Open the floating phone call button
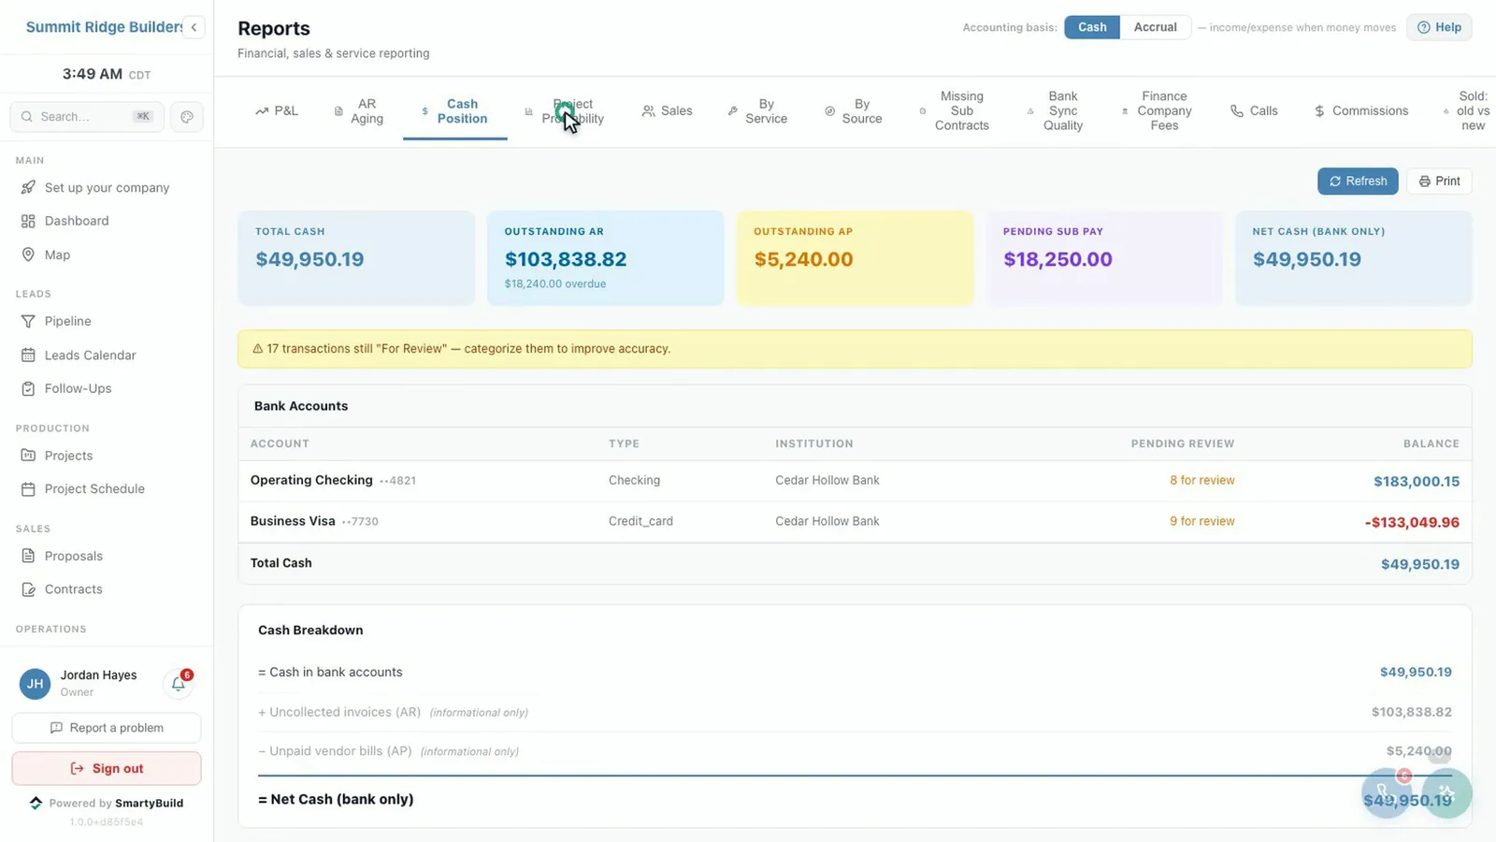 coord(1387,793)
